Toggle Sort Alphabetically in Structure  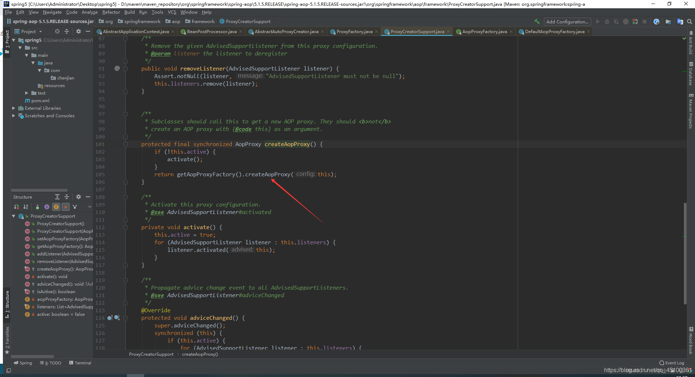pyautogui.click(x=26, y=207)
